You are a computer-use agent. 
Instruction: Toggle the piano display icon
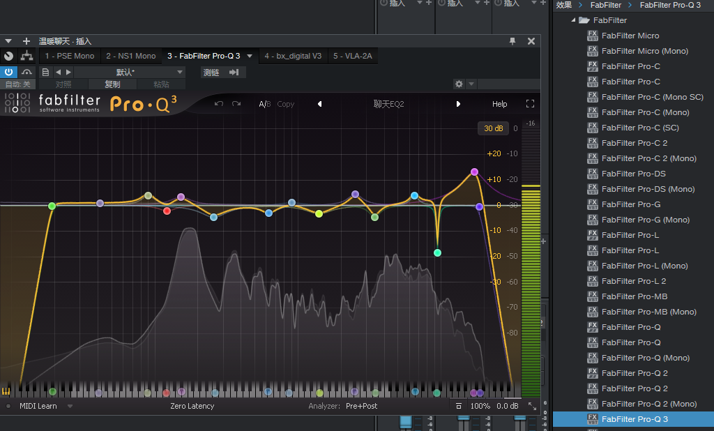[x=6, y=391]
